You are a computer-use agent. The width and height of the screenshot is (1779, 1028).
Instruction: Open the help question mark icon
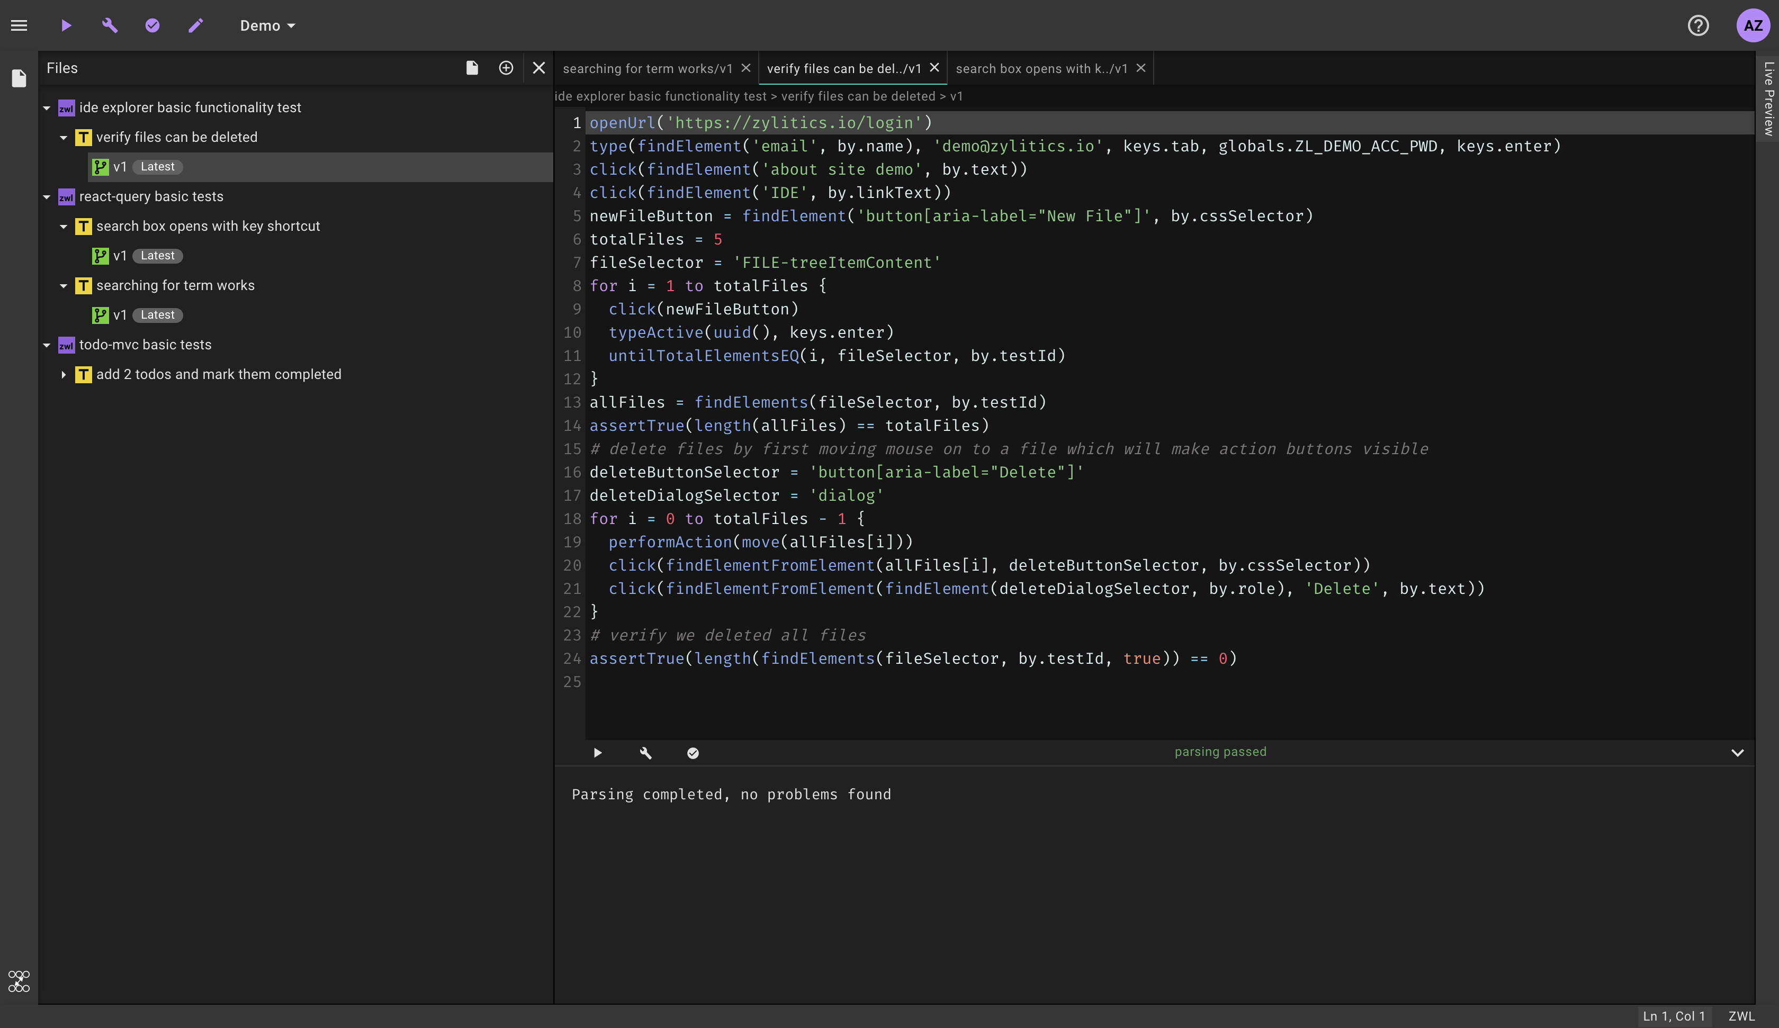click(1698, 25)
